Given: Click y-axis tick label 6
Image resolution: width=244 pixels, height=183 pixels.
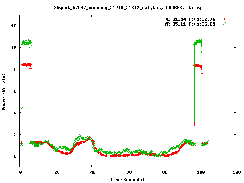Looking at the screenshot, I should click(15, 91).
